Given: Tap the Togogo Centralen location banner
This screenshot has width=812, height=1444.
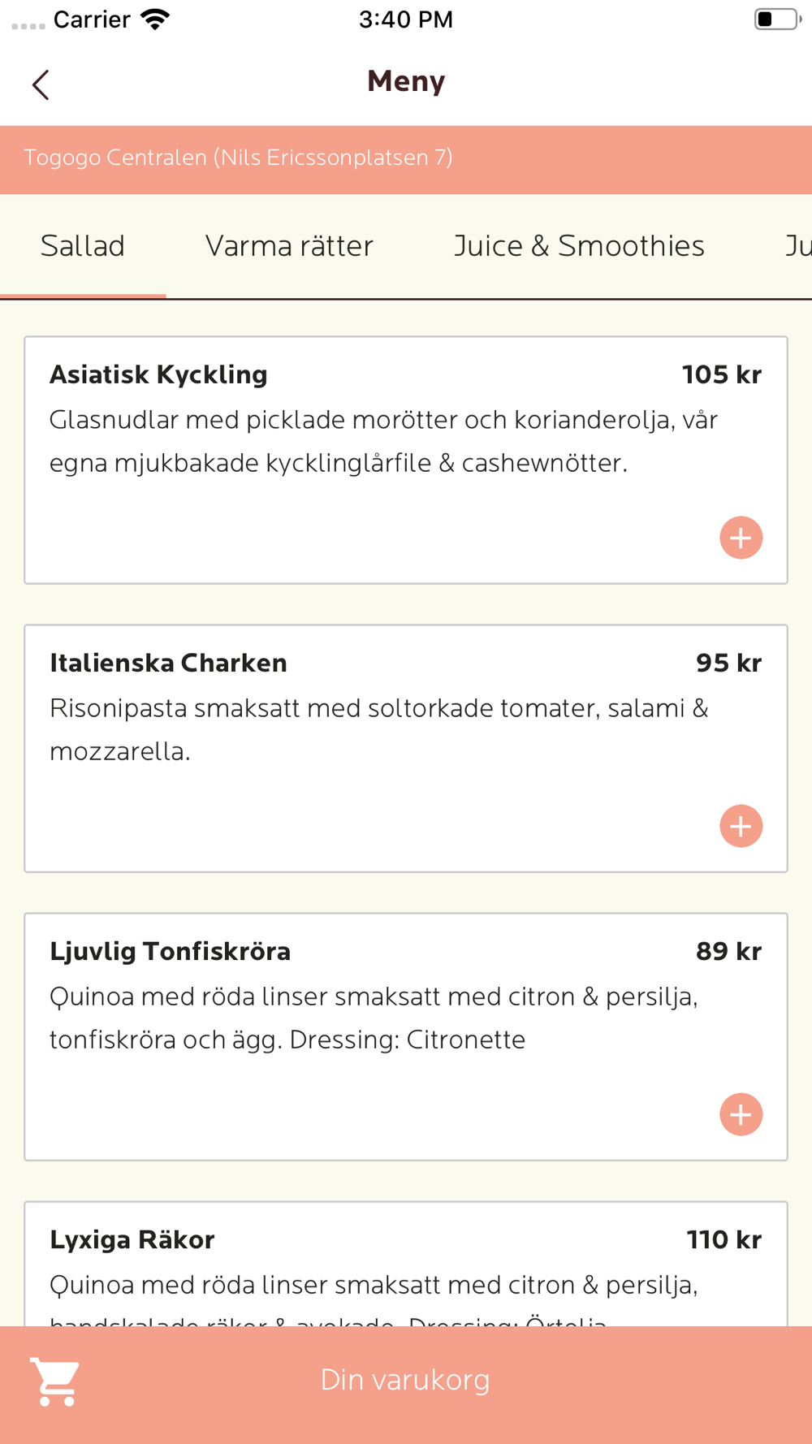Looking at the screenshot, I should click(239, 158).
